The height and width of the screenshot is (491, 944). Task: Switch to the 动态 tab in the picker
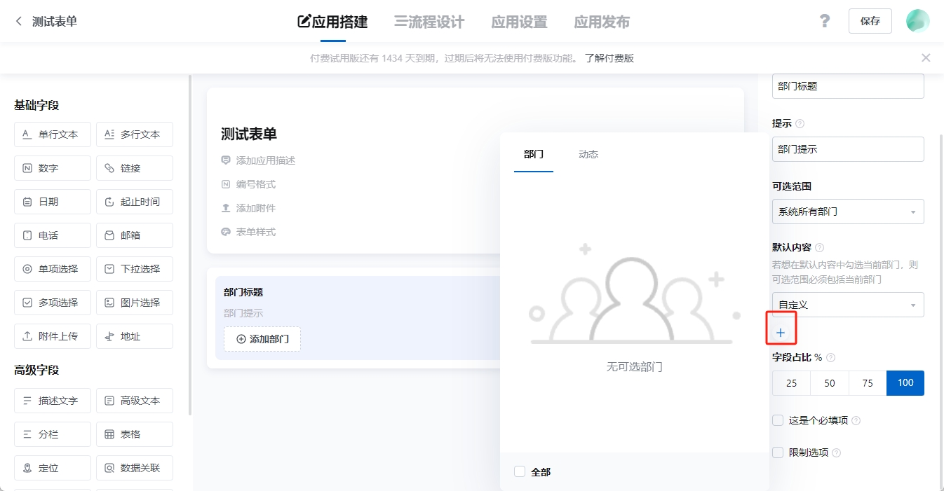click(x=588, y=154)
